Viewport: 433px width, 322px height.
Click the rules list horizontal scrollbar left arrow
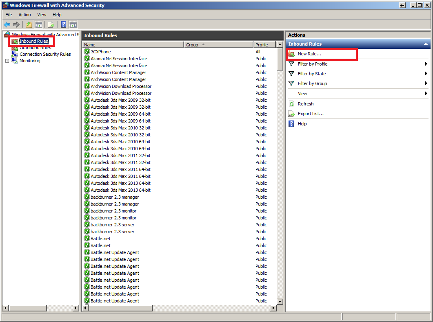pos(85,308)
